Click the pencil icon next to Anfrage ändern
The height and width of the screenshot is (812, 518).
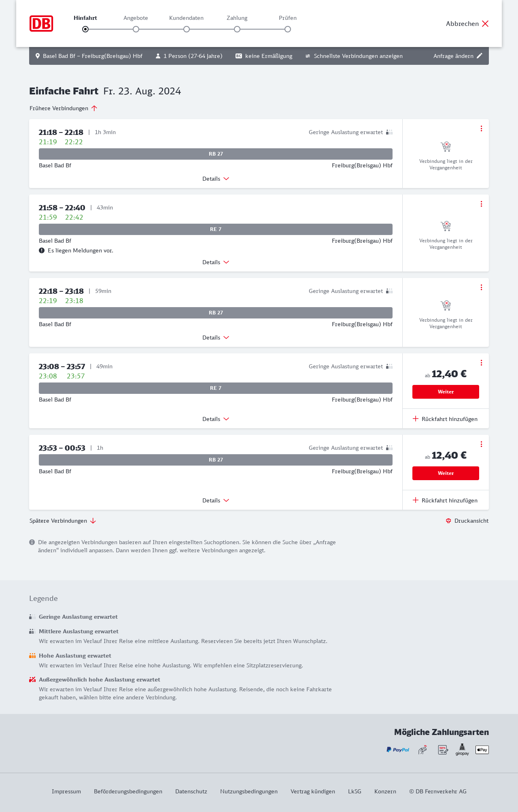(x=480, y=56)
